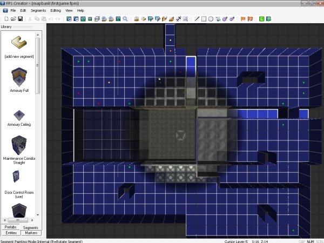
Task: Switch to the Segments library tab
Action: click(31, 227)
